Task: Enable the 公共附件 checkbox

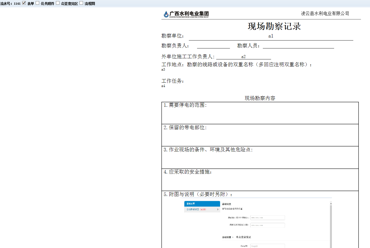Action: coord(38,3)
